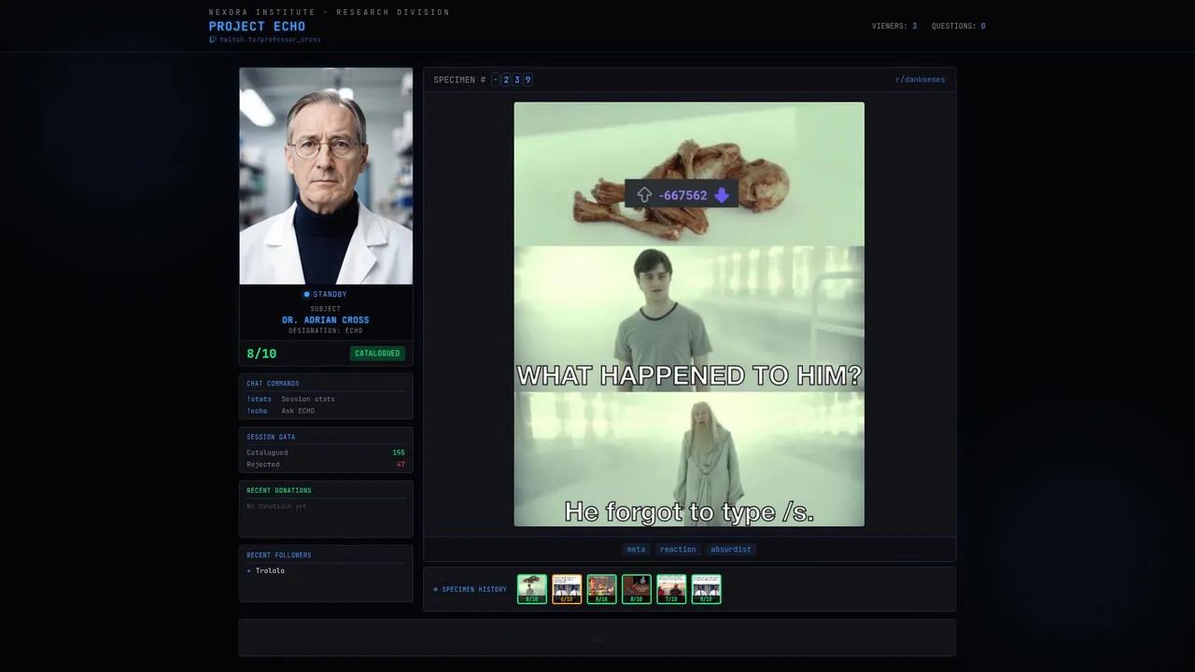Select the reaction tag
This screenshot has width=1195, height=672.
[x=678, y=549]
